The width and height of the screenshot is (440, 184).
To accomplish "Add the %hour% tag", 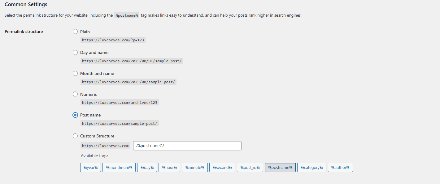I will (x=169, y=167).
